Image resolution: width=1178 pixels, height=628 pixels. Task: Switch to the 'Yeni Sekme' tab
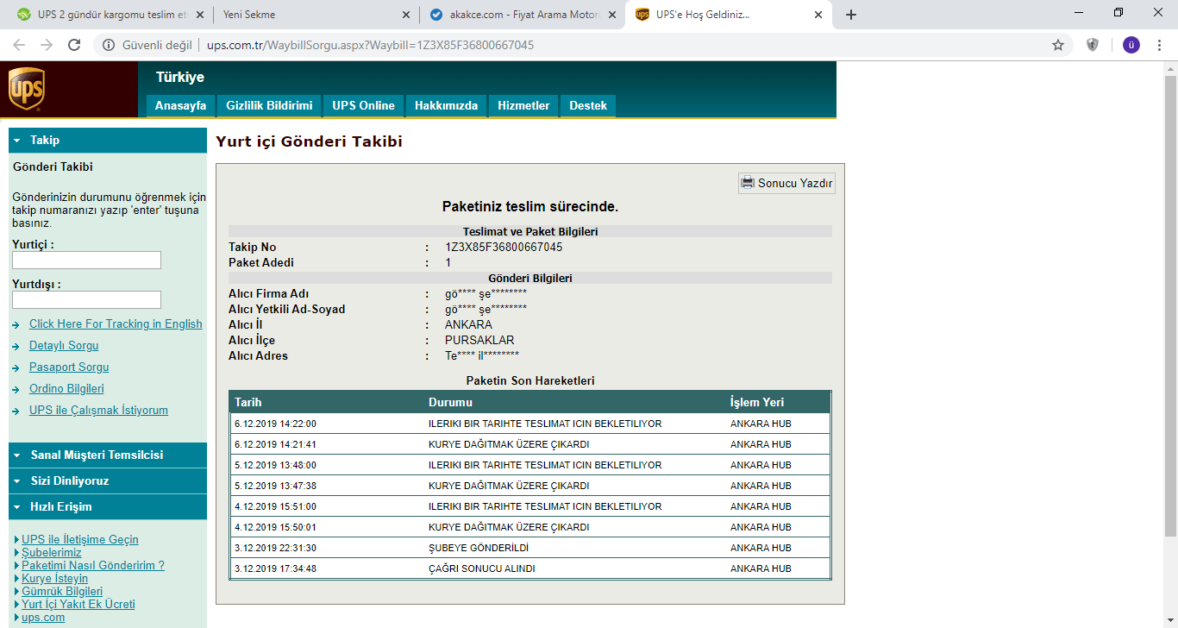click(315, 15)
